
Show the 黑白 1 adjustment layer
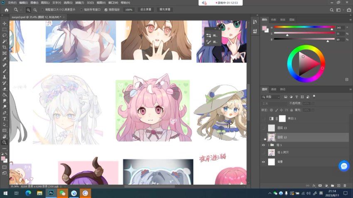coord(263,118)
